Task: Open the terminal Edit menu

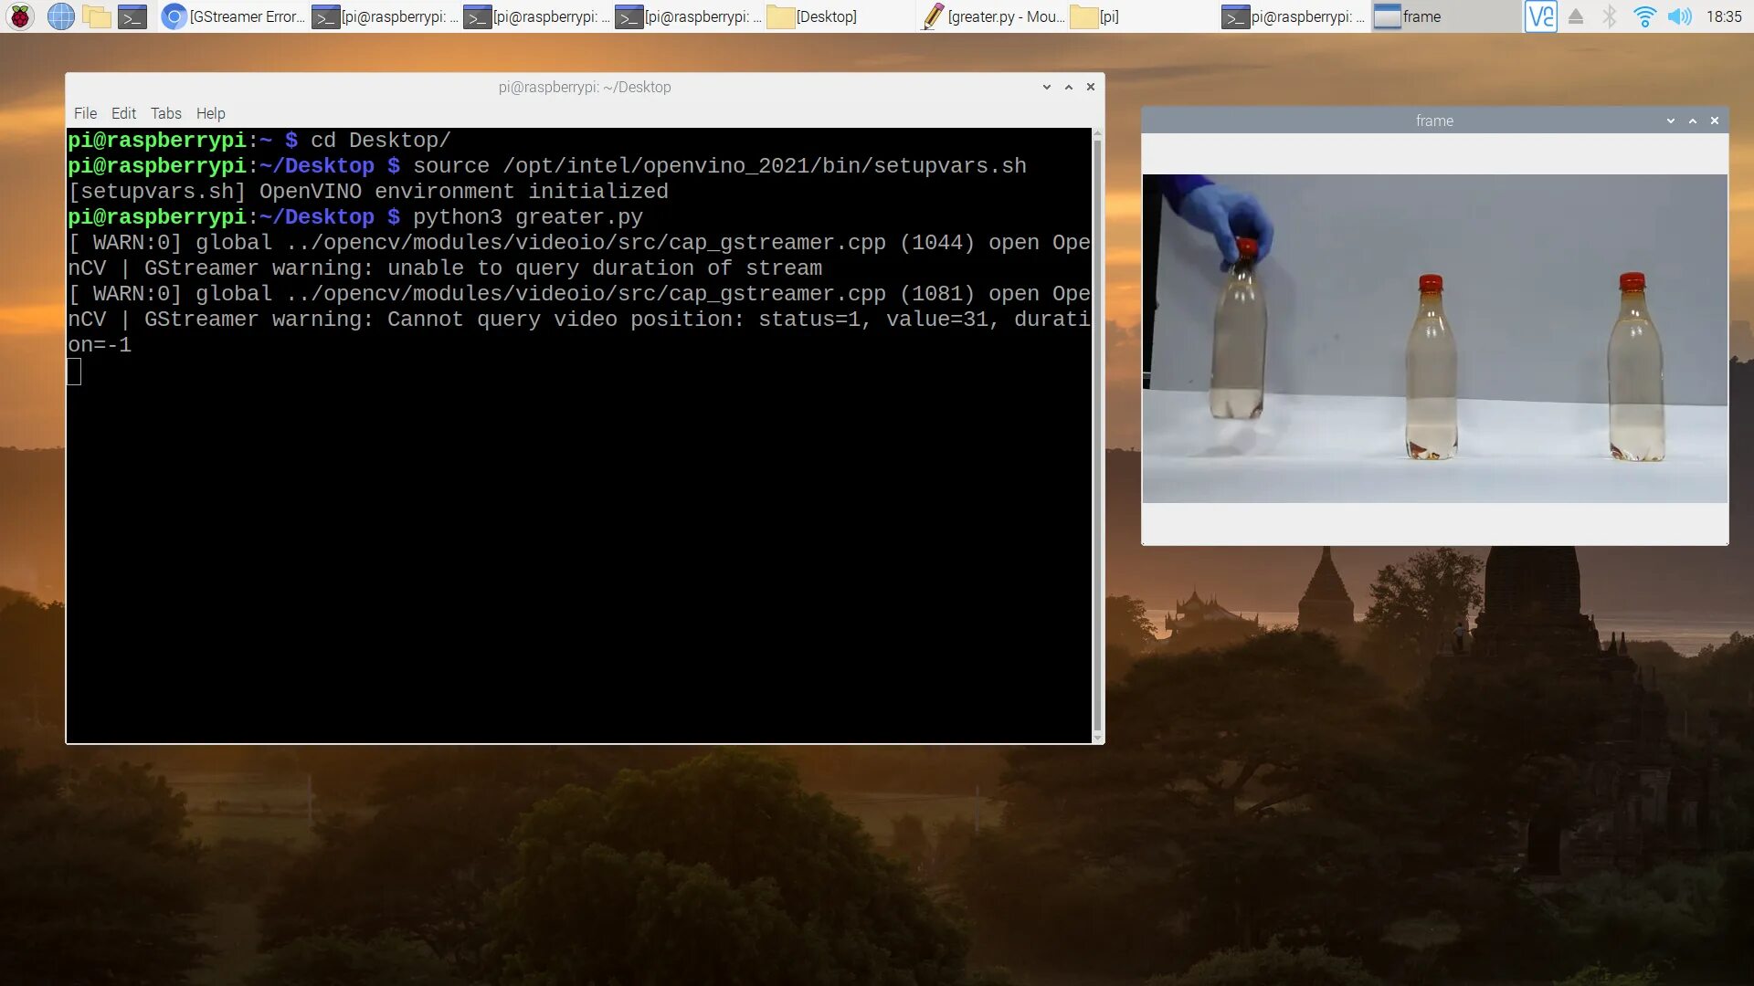Action: pos(123,113)
